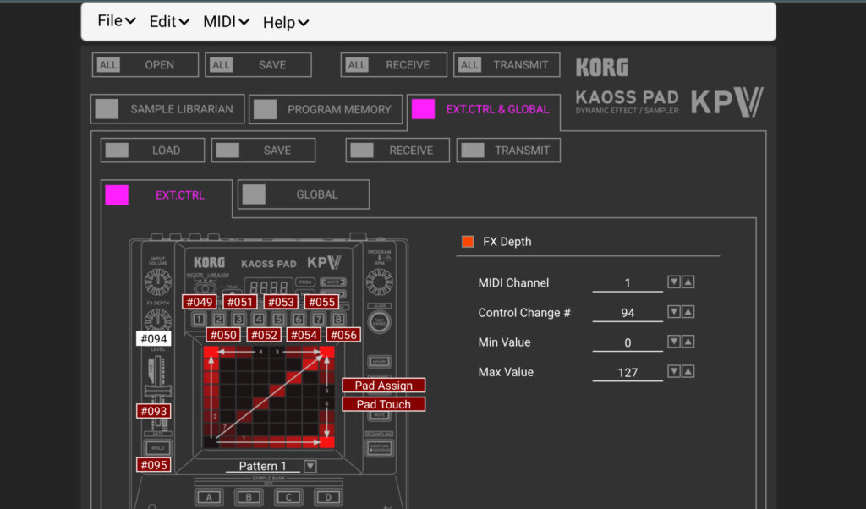
Task: Toggle the PROGRAM MEMORY section selector
Action: click(x=265, y=109)
